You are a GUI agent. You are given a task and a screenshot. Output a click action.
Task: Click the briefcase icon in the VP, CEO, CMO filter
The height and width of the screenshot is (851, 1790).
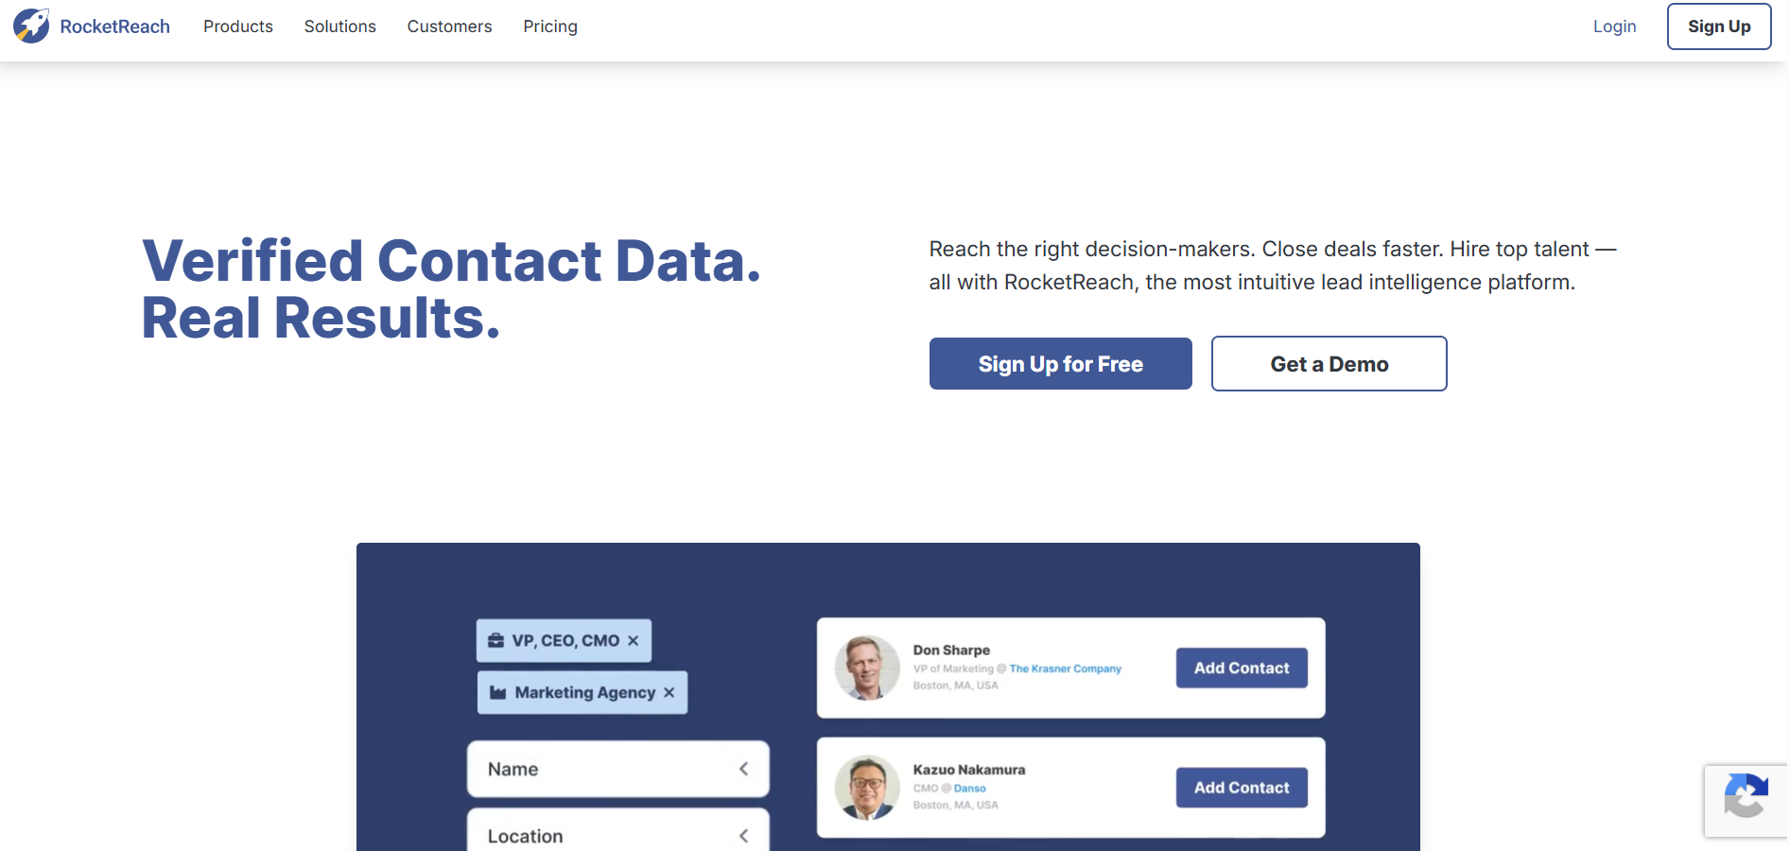click(x=498, y=640)
